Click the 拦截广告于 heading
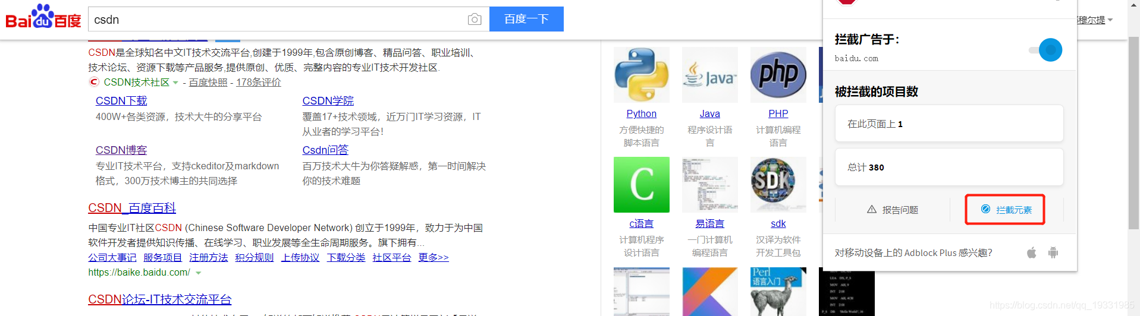Image resolution: width=1140 pixels, height=316 pixels. click(x=867, y=40)
